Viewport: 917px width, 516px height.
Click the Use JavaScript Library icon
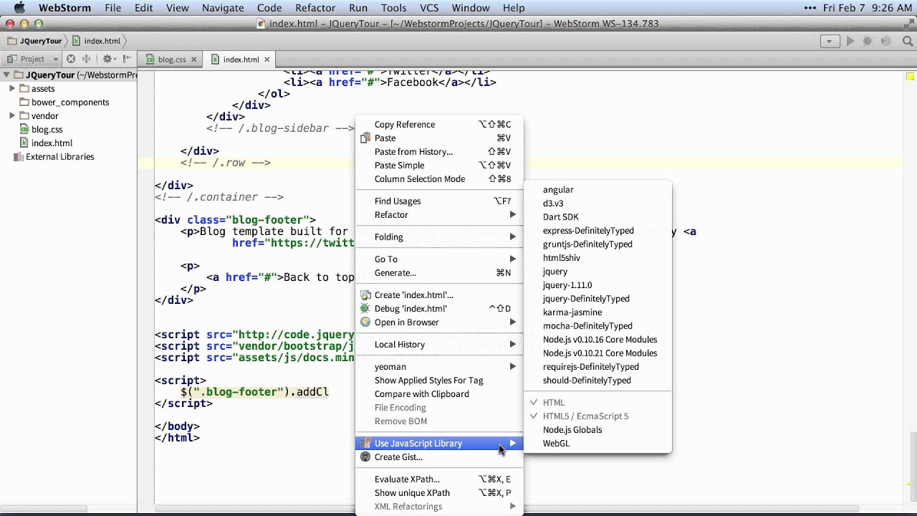pyautogui.click(x=365, y=443)
